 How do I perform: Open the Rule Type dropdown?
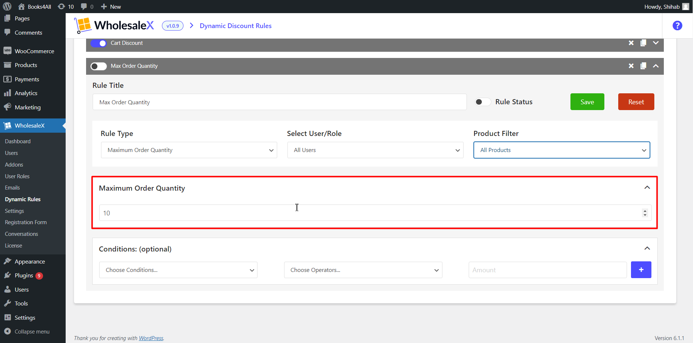coord(189,150)
